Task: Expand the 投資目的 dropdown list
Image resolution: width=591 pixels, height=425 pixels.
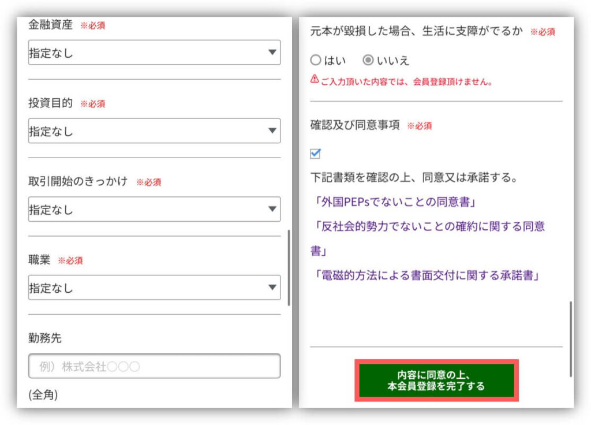Action: (x=154, y=131)
